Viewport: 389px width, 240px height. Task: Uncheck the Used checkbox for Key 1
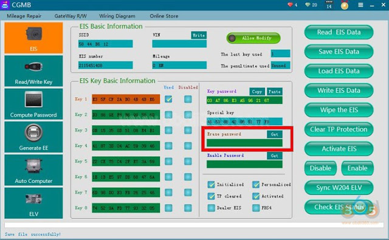pos(168,99)
